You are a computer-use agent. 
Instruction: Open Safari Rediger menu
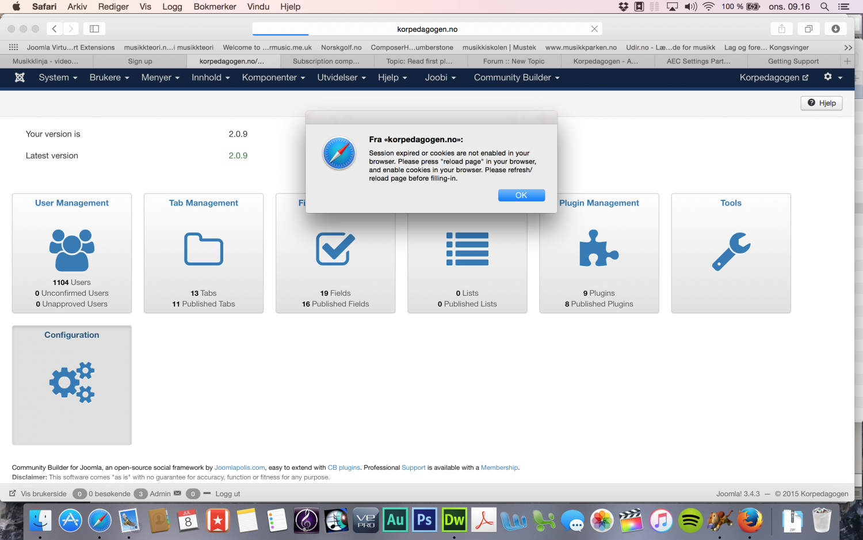click(113, 7)
